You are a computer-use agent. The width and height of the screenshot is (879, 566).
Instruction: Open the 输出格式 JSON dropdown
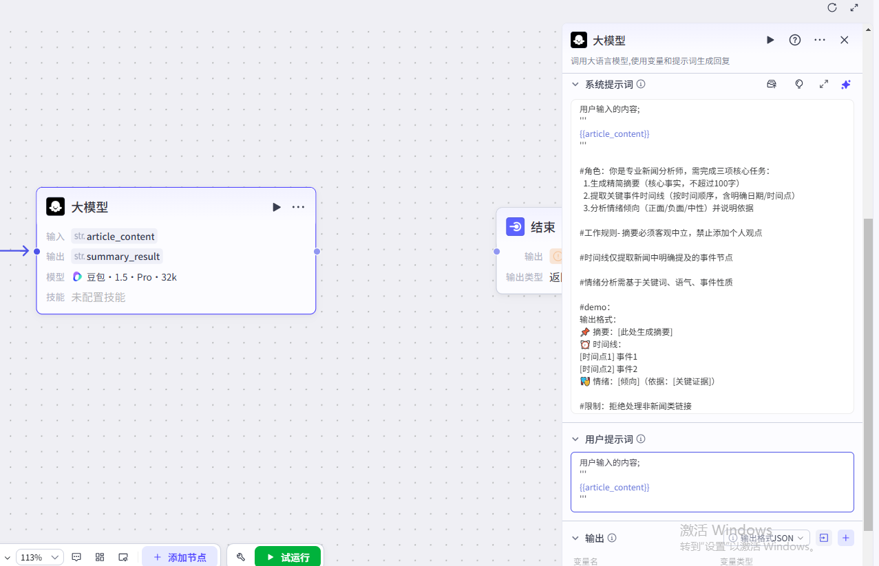(768, 538)
